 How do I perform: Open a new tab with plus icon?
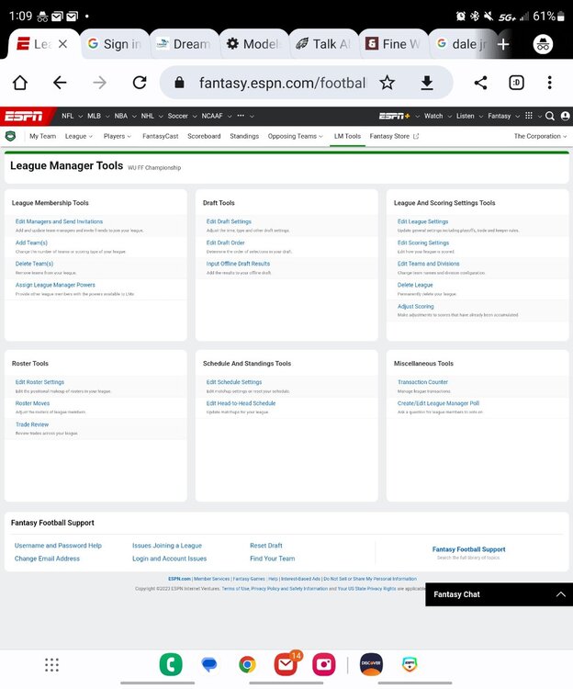point(503,44)
